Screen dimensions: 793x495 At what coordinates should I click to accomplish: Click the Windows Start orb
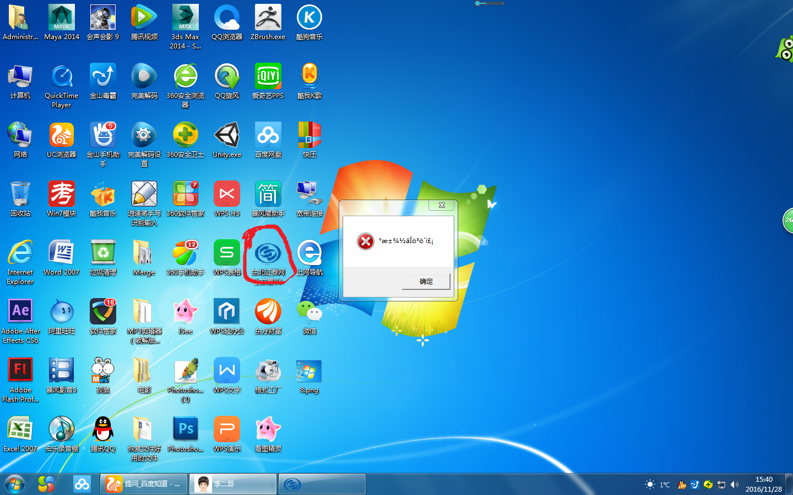(x=15, y=484)
